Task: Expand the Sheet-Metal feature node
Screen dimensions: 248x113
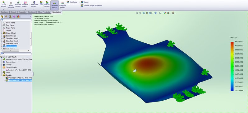Action: coord(2,33)
